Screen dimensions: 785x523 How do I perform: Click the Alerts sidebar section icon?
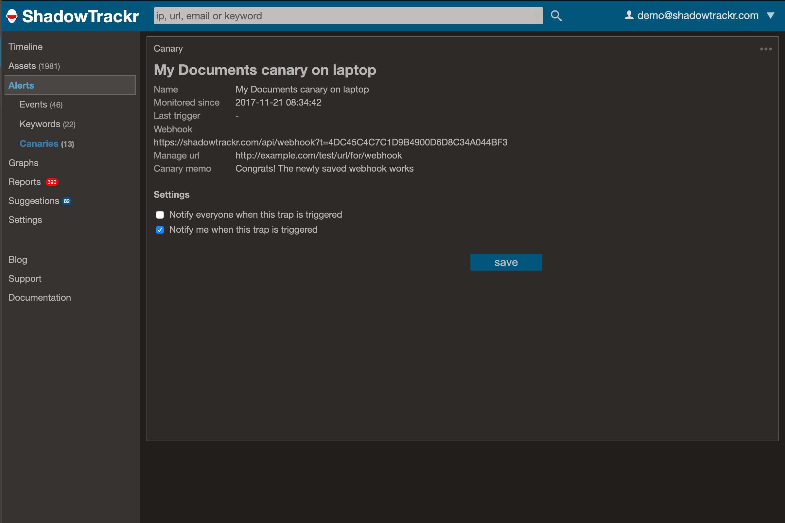tap(21, 85)
